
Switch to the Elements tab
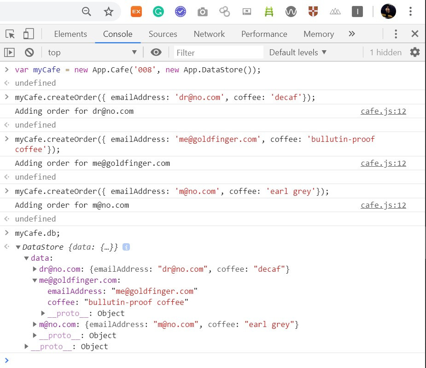click(x=70, y=34)
